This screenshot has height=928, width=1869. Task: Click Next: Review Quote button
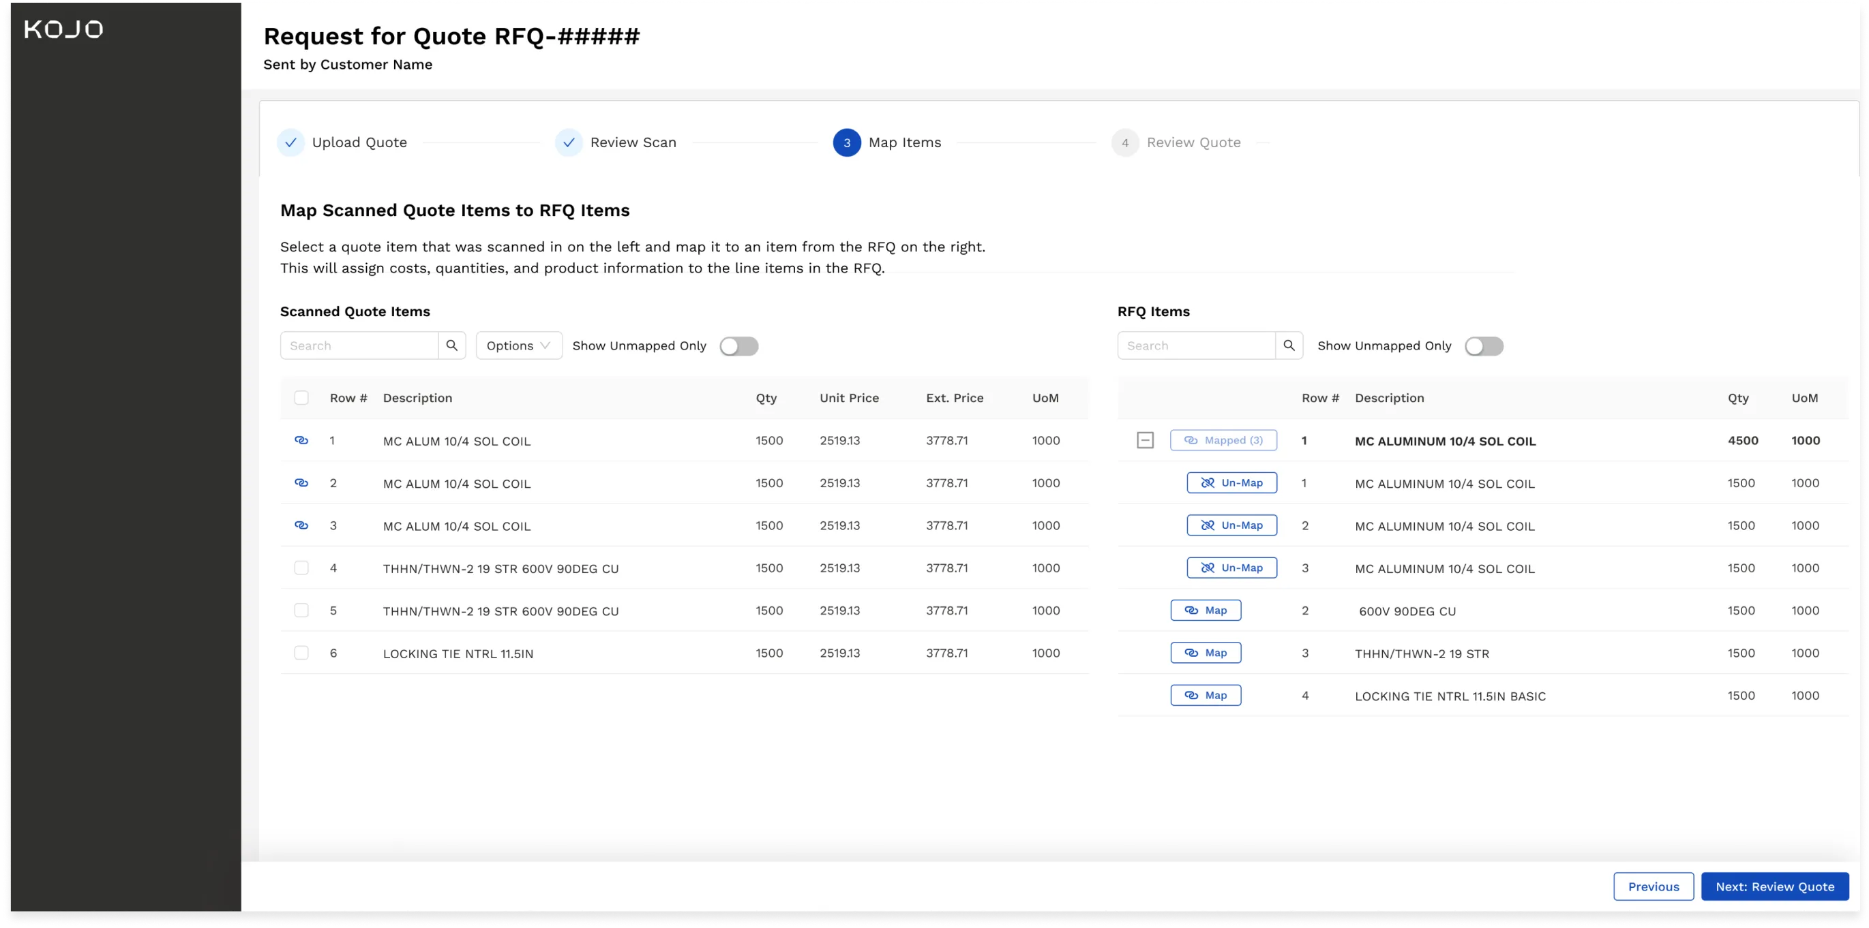click(1775, 886)
